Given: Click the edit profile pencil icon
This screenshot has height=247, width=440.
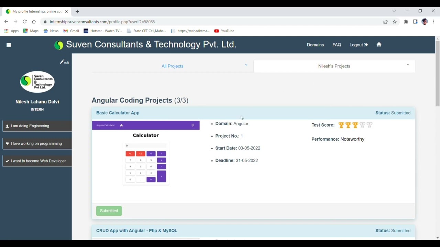Looking at the screenshot, I should tap(64, 62).
